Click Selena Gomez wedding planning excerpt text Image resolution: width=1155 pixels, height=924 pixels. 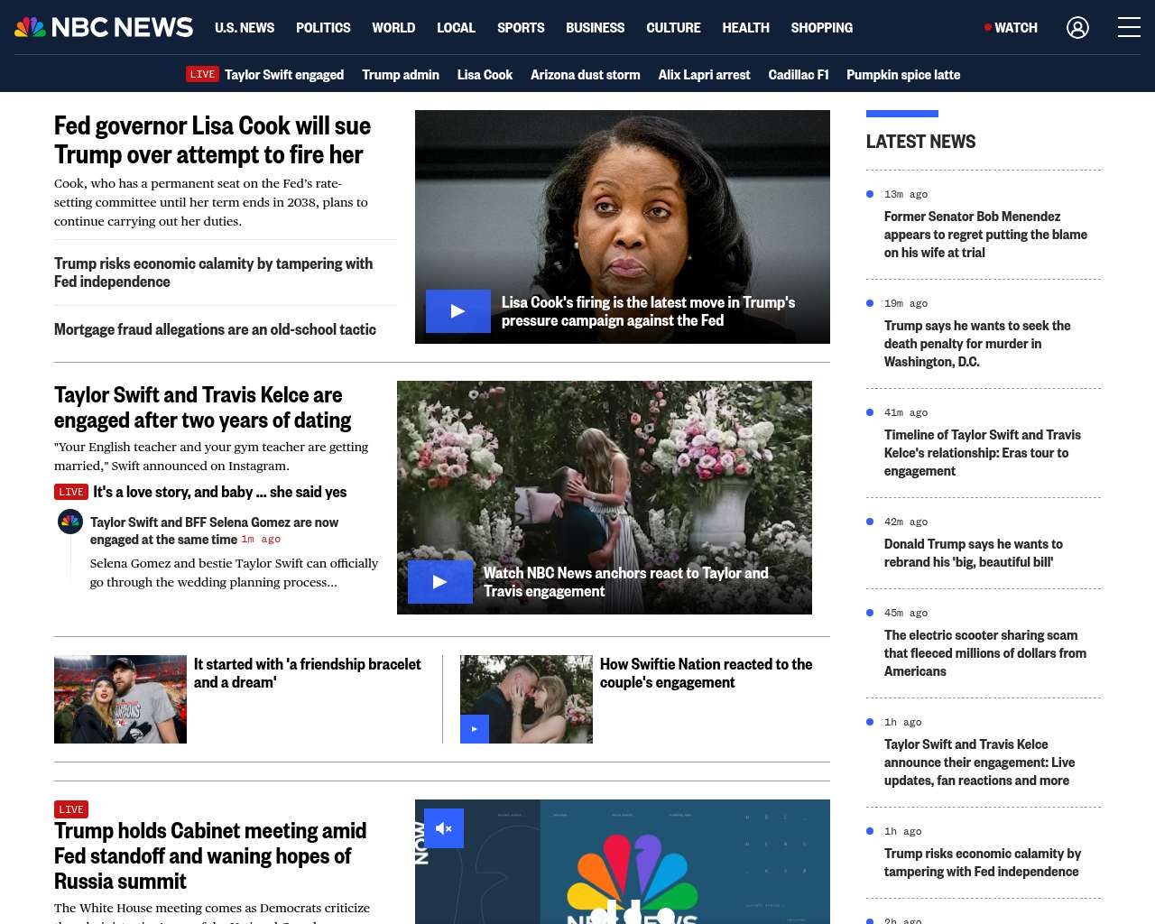[234, 572]
